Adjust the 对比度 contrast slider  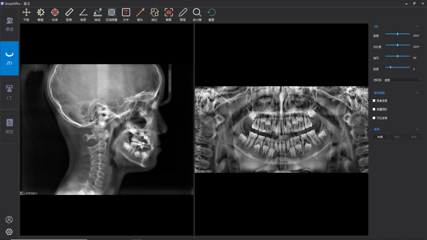(398, 45)
